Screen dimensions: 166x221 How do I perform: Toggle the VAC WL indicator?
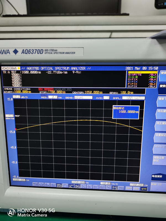coord(71,186)
